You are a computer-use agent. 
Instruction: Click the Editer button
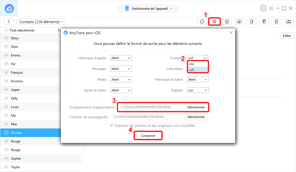287,36
